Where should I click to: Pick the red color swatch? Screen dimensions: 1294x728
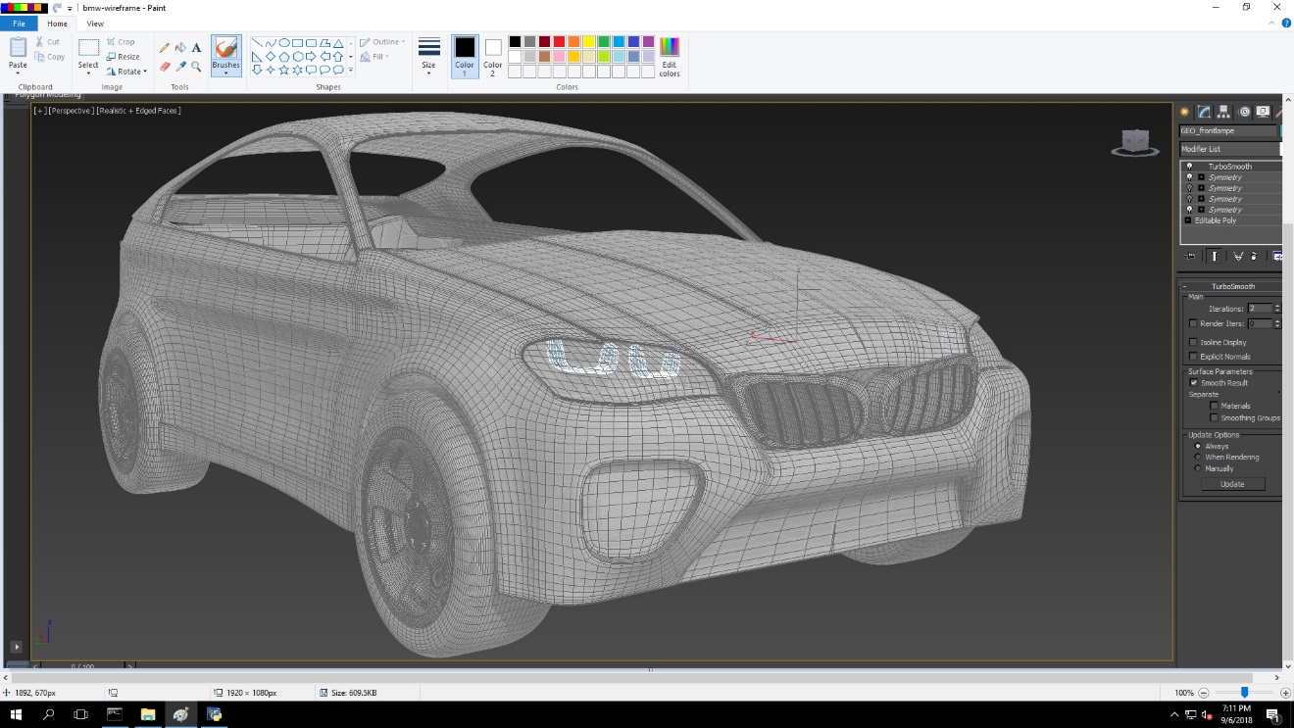559,41
